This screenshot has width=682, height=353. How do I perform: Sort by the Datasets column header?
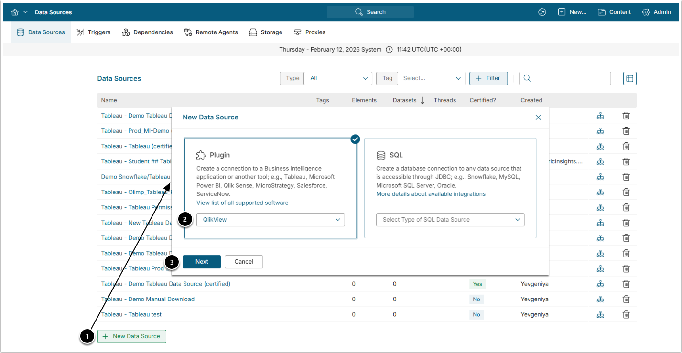pos(404,100)
